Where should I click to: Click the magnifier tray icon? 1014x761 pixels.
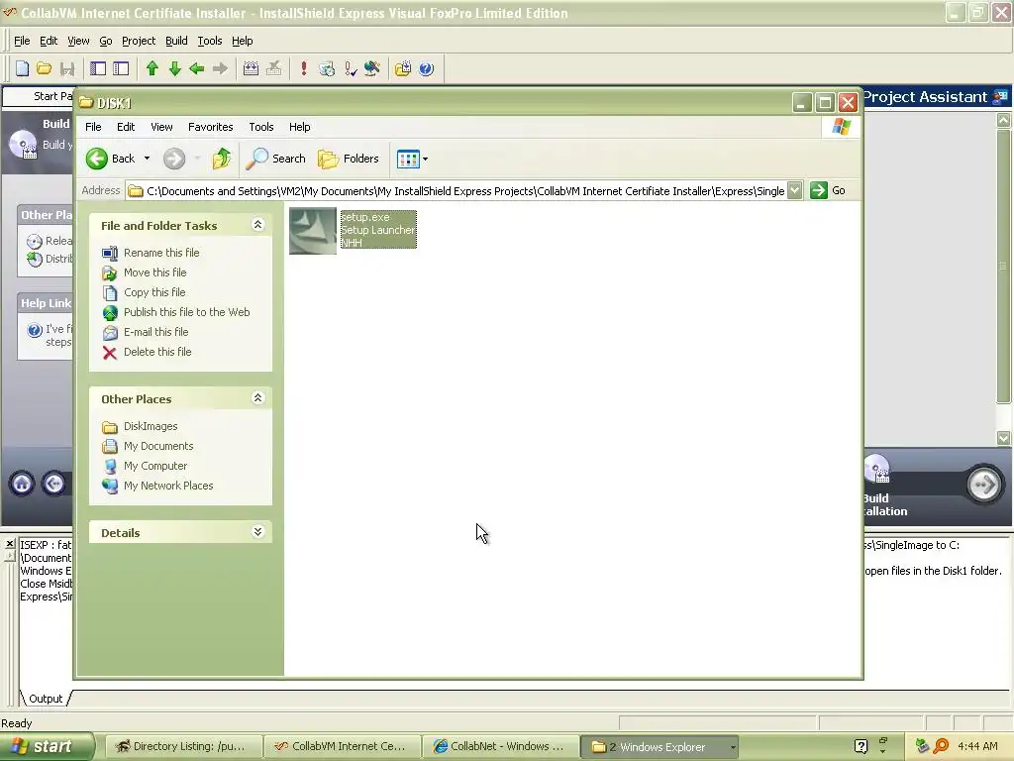pyautogui.click(x=941, y=746)
